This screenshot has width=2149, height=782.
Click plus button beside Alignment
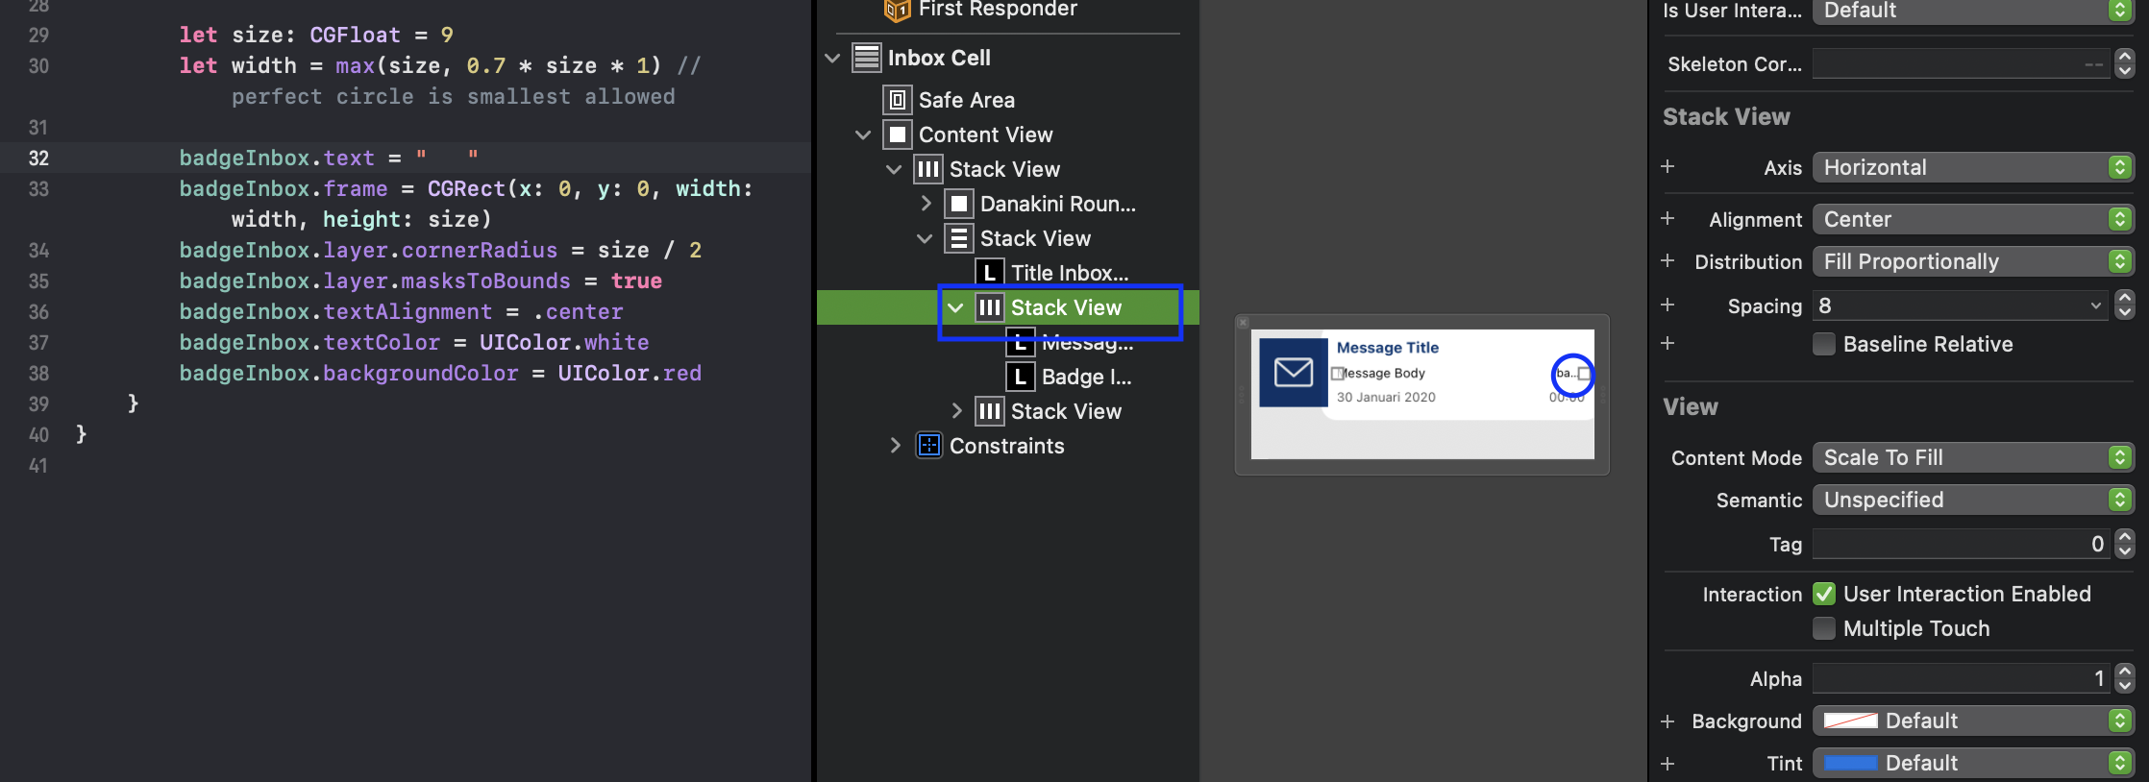[x=1667, y=218]
